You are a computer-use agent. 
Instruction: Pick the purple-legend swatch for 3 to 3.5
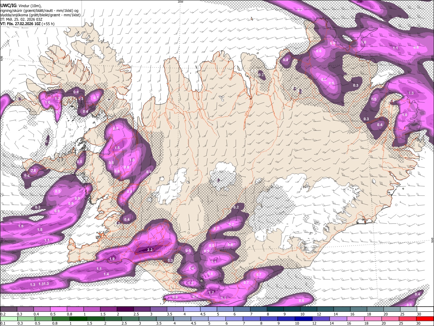pos(158,309)
